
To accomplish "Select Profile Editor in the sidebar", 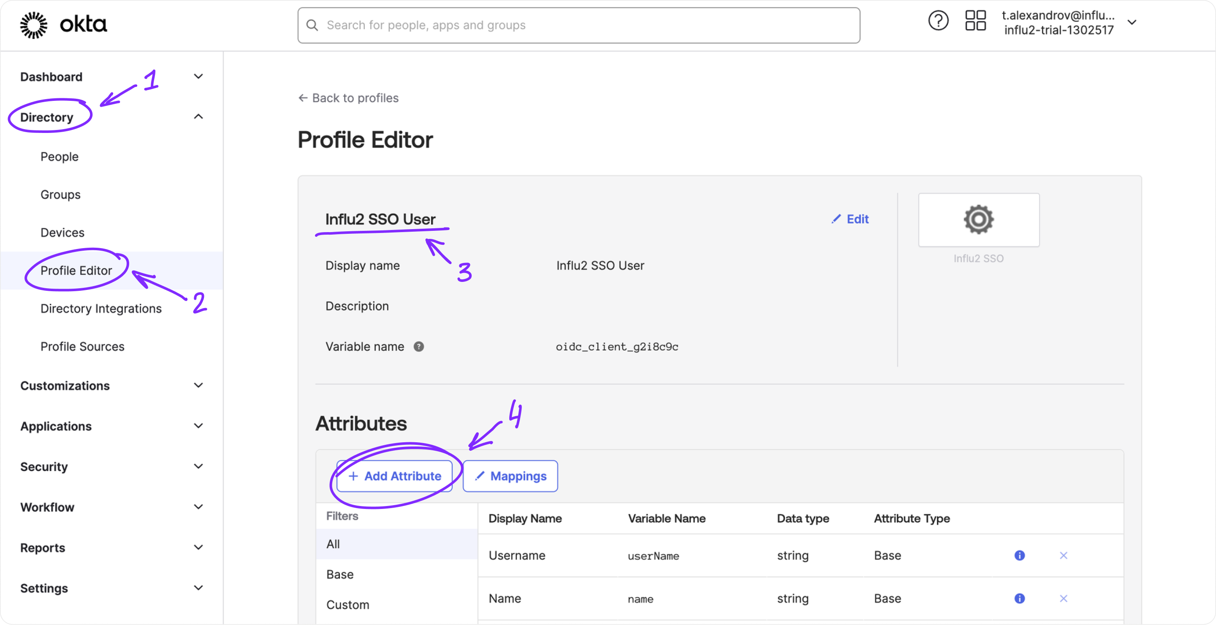I will coord(76,271).
